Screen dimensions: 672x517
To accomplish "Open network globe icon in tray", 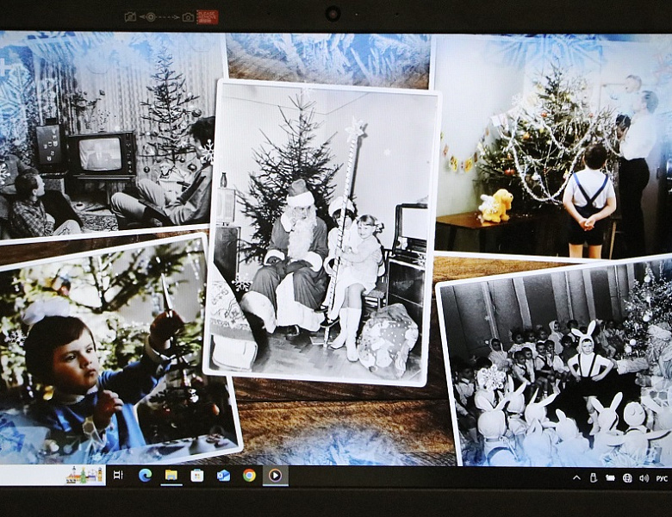I will click(627, 477).
